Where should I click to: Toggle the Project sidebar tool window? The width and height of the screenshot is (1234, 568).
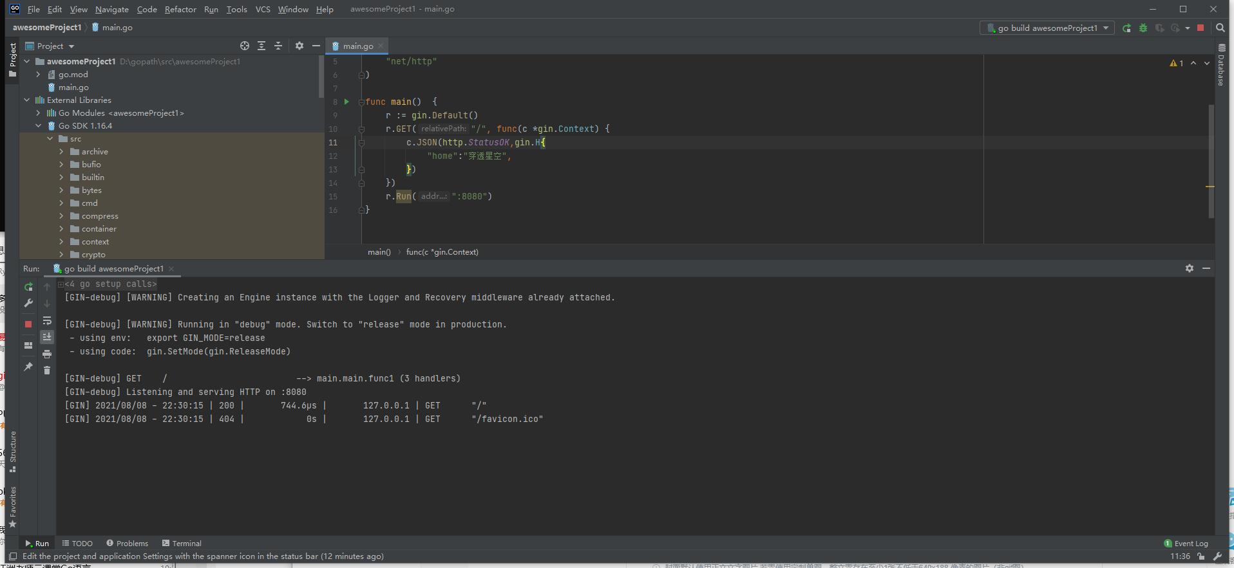[x=12, y=60]
